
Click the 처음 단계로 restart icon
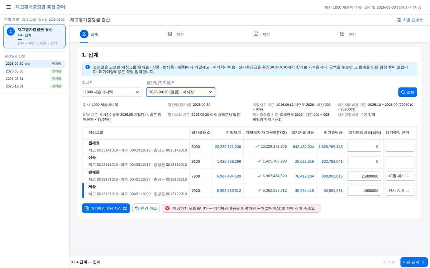pyautogui.click(x=399, y=20)
